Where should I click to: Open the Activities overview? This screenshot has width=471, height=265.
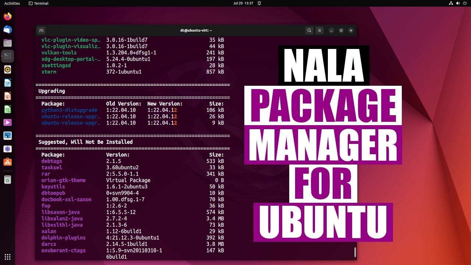tap(12, 3)
